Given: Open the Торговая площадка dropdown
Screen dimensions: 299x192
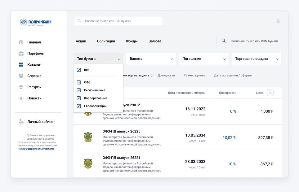Looking at the screenshot, I should tap(256, 59).
